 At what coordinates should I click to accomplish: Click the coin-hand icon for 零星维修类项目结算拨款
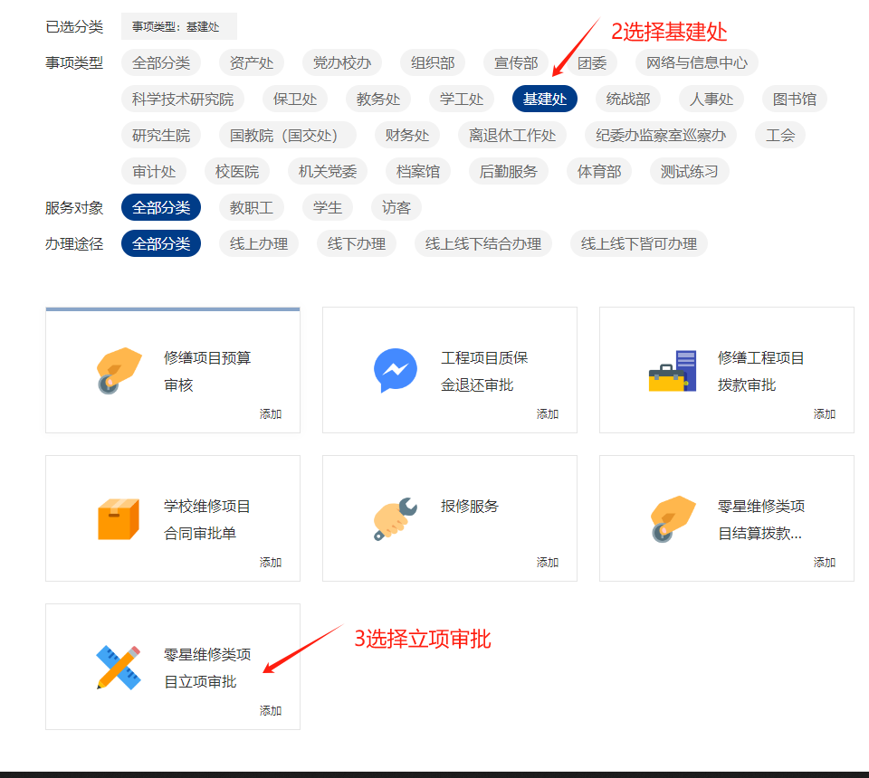[x=673, y=519]
